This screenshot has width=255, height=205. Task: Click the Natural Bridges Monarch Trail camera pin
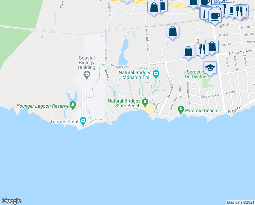click(156, 74)
